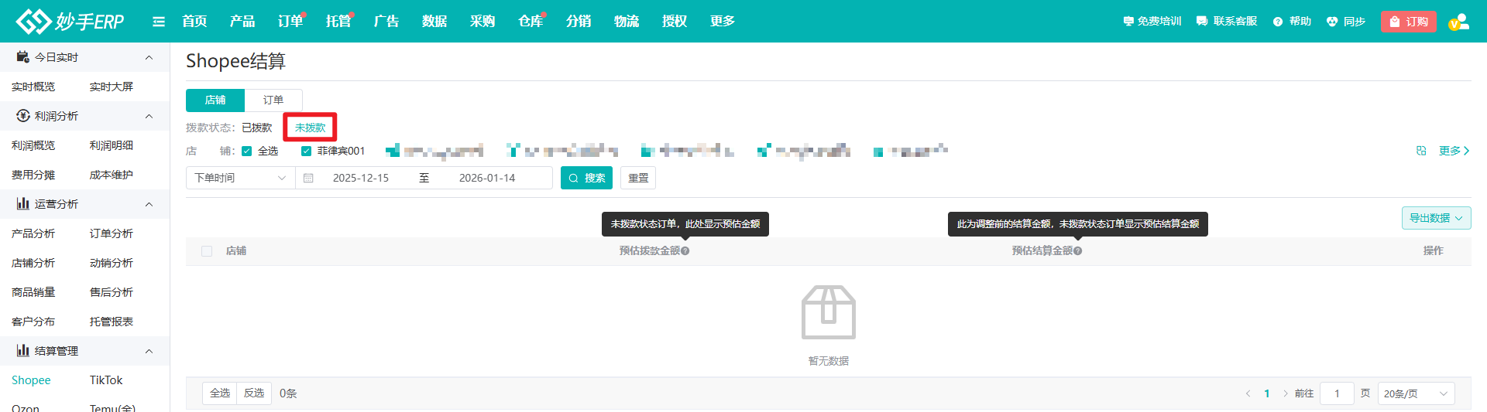
Task: Click the 运营分析 chart icon
Action: [22, 203]
